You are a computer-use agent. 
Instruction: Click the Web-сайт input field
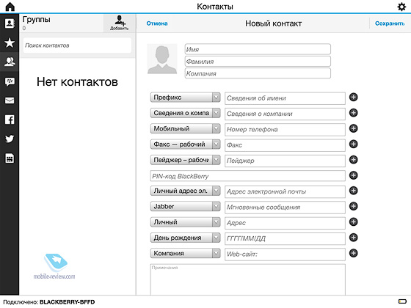(x=285, y=254)
